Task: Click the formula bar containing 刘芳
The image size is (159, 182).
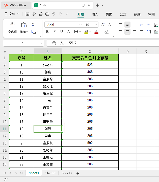Action: click(113, 43)
